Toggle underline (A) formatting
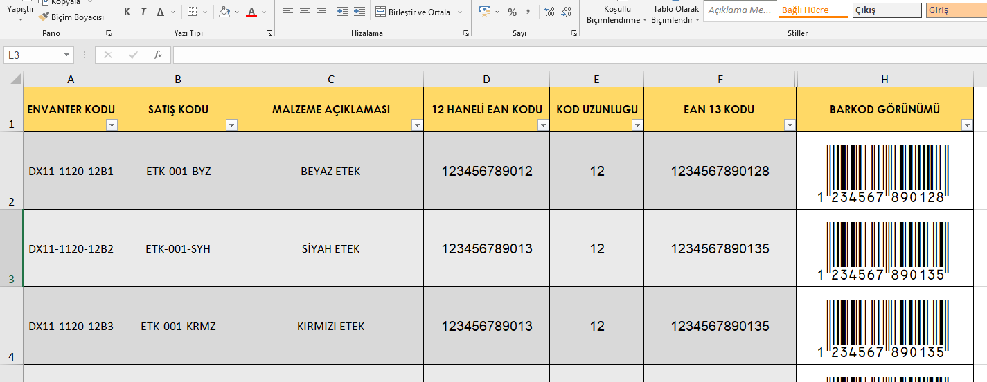This screenshot has height=382, width=987. pyautogui.click(x=161, y=12)
